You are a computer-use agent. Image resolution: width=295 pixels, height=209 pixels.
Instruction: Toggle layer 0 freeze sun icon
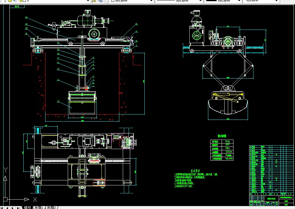[x=10, y=1]
